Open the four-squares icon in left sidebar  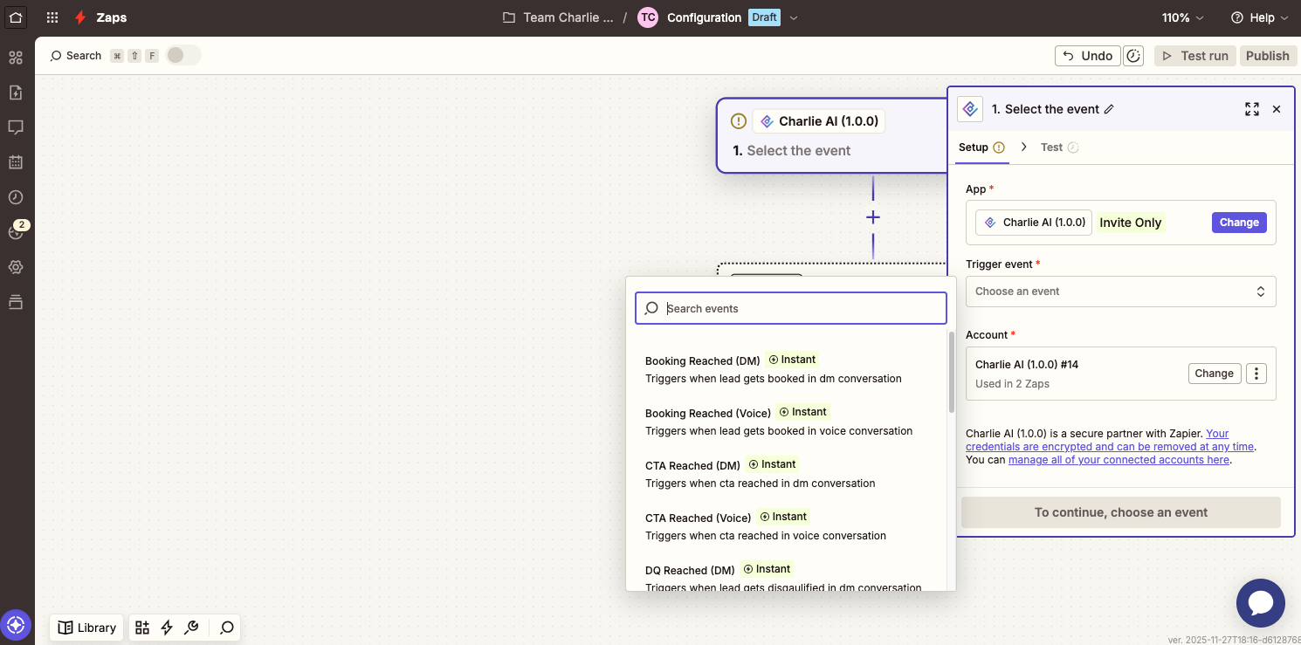[x=16, y=58]
